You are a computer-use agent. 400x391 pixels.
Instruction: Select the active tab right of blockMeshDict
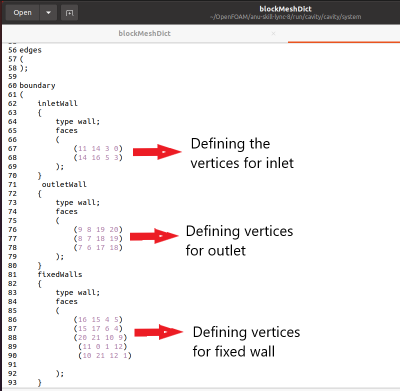click(344, 33)
